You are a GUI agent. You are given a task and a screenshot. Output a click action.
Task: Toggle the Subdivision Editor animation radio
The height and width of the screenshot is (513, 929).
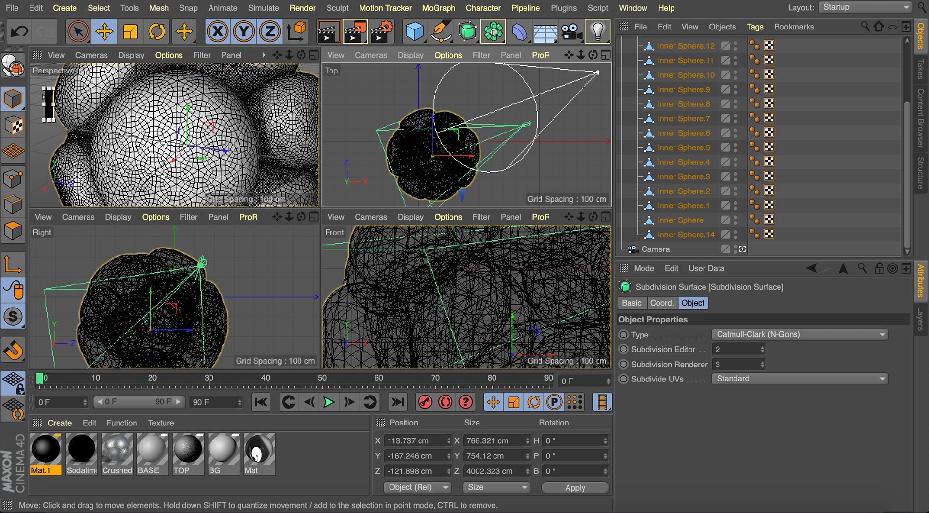(x=624, y=350)
